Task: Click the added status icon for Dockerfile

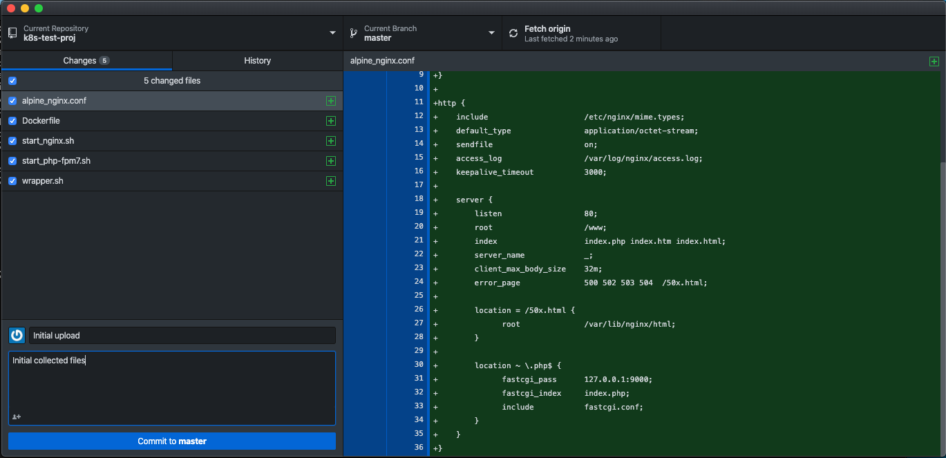Action: click(330, 121)
